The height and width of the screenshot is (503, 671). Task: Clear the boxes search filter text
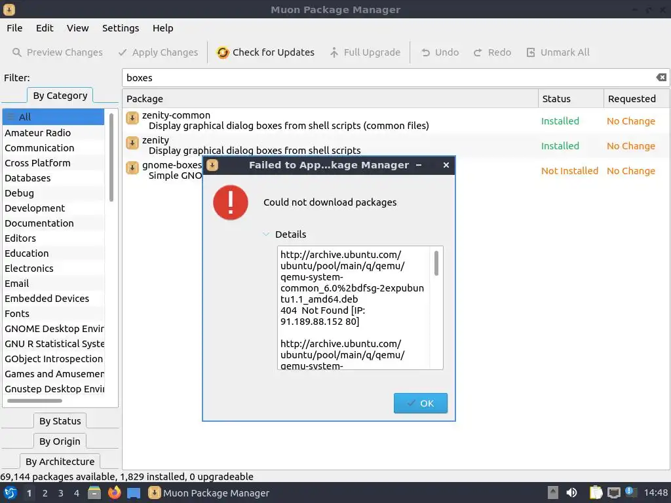(x=661, y=77)
